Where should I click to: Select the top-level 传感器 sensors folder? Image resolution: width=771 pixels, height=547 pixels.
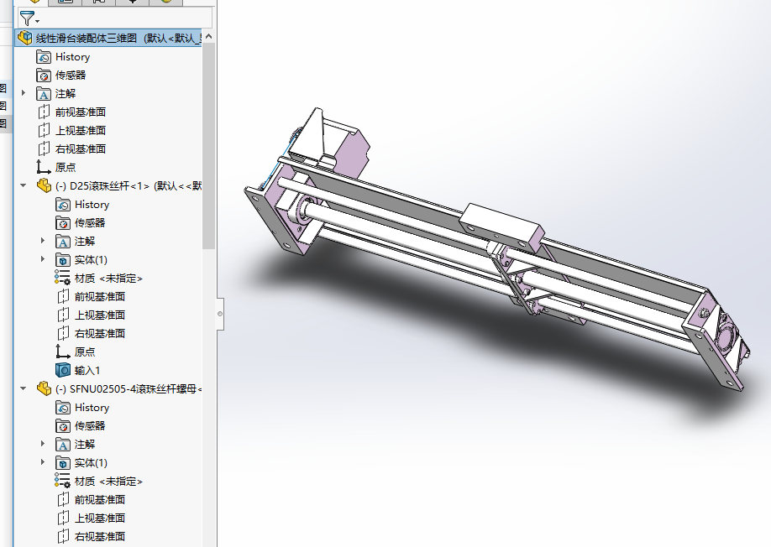tap(61, 76)
